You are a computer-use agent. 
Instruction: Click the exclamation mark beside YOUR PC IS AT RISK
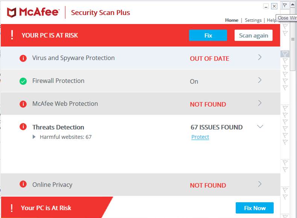coord(12,35)
